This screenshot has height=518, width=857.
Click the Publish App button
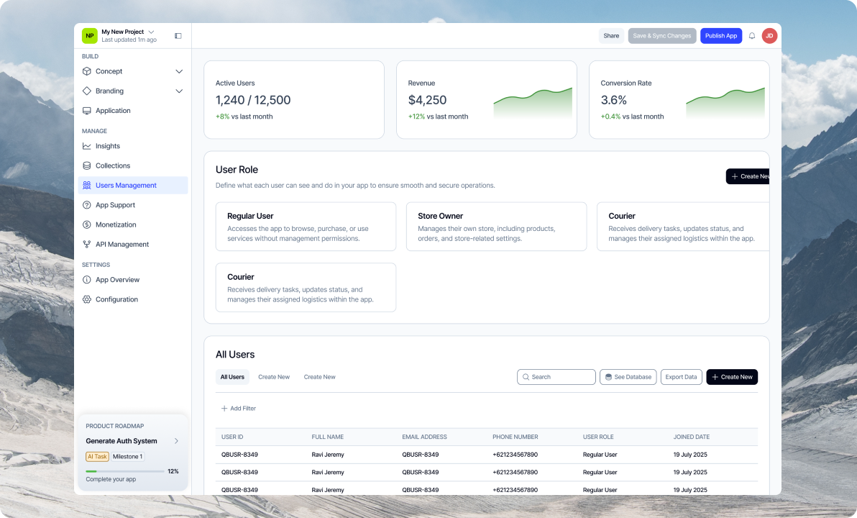720,36
